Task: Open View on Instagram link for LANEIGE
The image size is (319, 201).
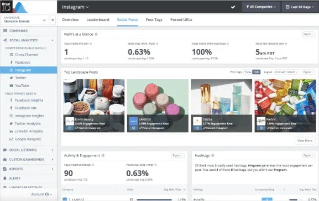Action: click(x=151, y=128)
